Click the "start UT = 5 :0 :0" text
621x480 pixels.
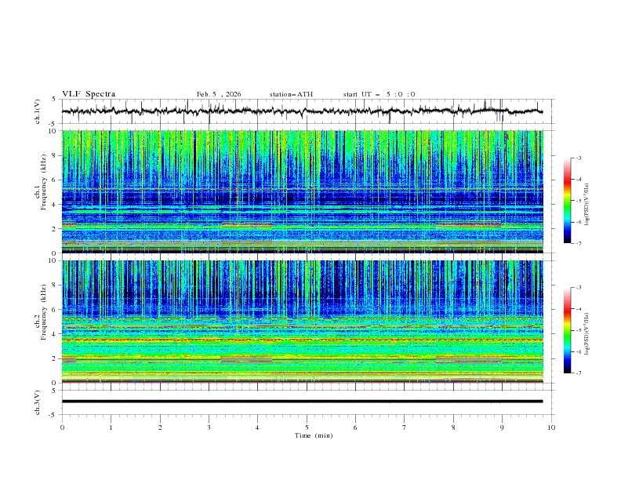coord(379,94)
